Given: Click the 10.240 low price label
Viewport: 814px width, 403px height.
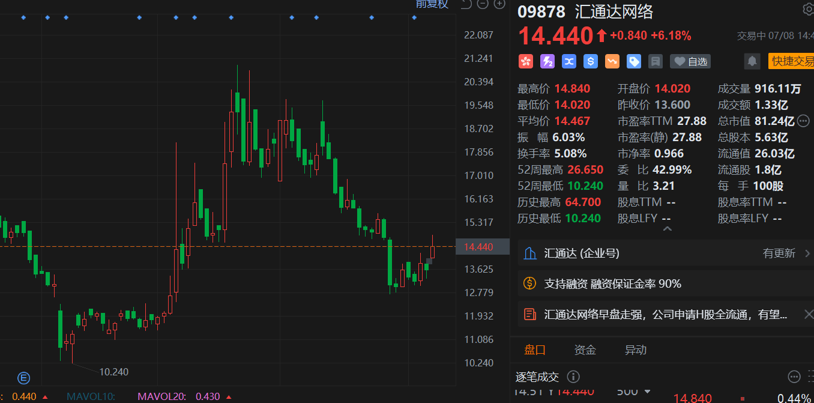Looking at the screenshot, I should tap(114, 372).
